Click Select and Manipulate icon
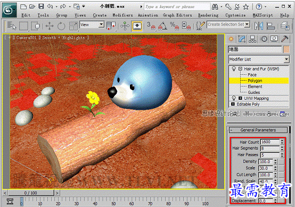The height and width of the screenshot is (207, 295). [125, 26]
